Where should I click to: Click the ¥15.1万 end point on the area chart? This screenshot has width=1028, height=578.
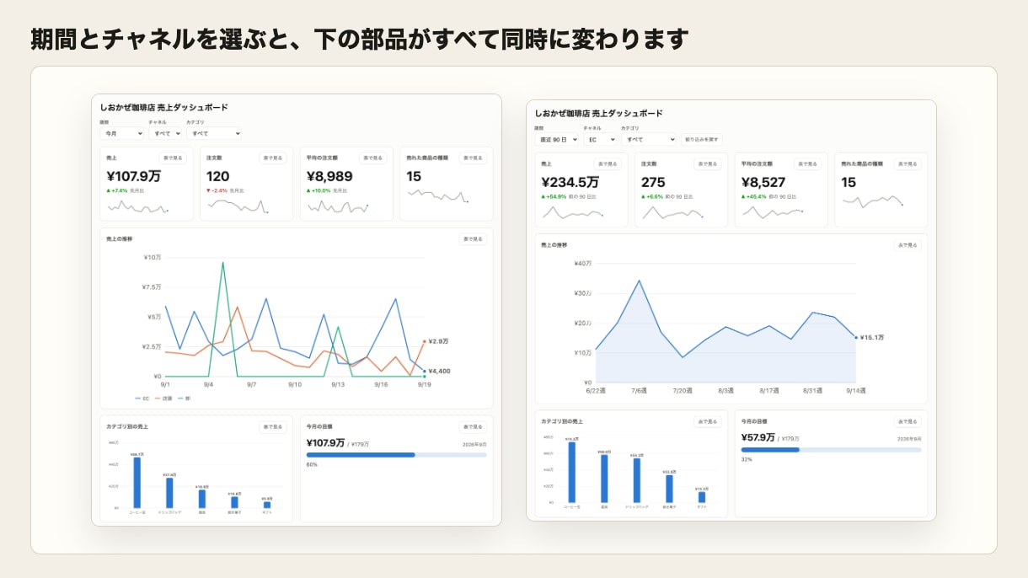point(856,337)
